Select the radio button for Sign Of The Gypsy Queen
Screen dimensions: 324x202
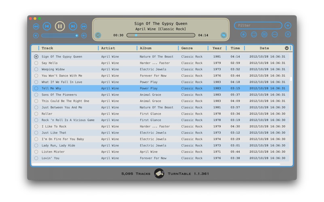point(36,57)
